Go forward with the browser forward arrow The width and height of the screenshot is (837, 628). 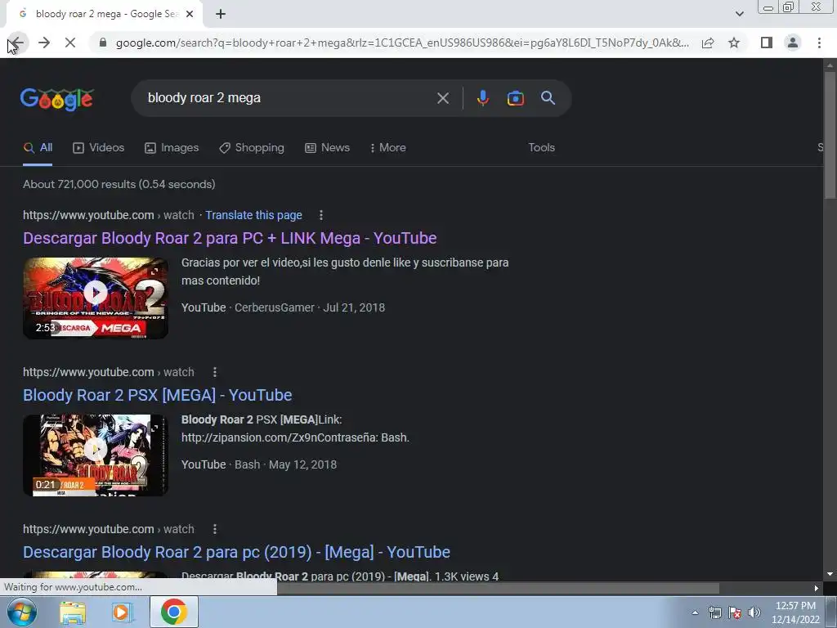(x=44, y=43)
